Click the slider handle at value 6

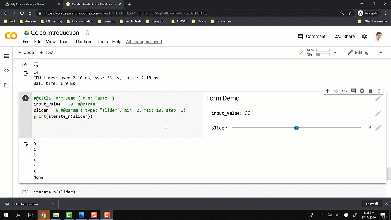(x=296, y=128)
